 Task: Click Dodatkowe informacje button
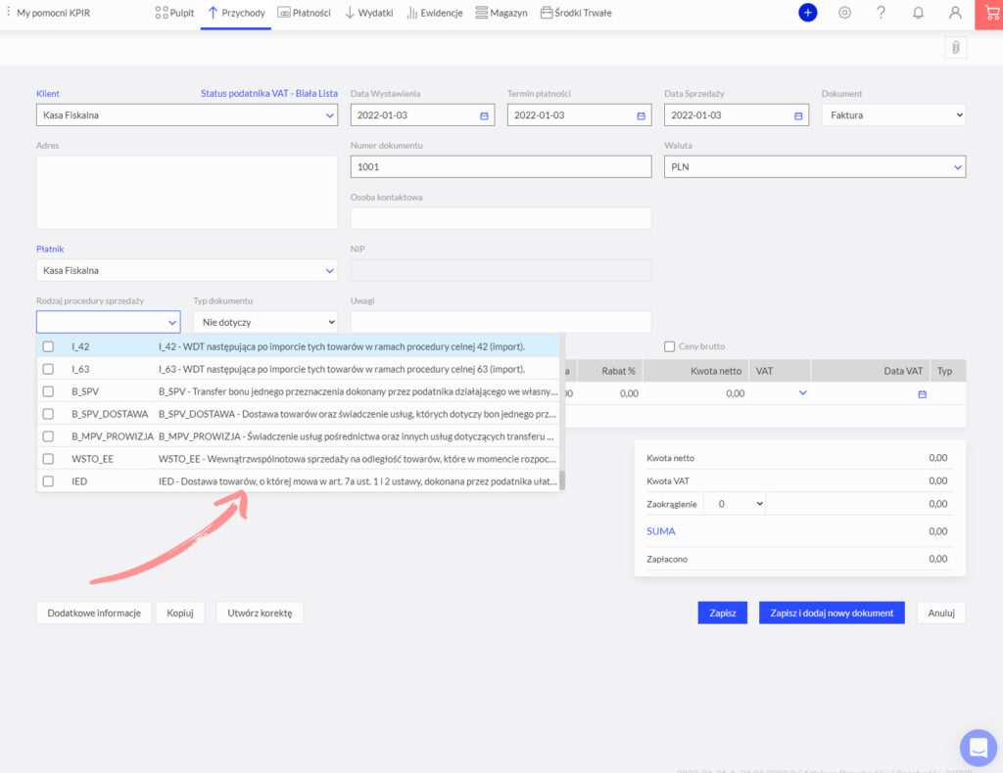[94, 613]
